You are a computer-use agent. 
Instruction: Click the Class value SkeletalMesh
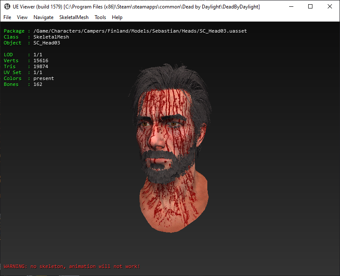[51, 37]
